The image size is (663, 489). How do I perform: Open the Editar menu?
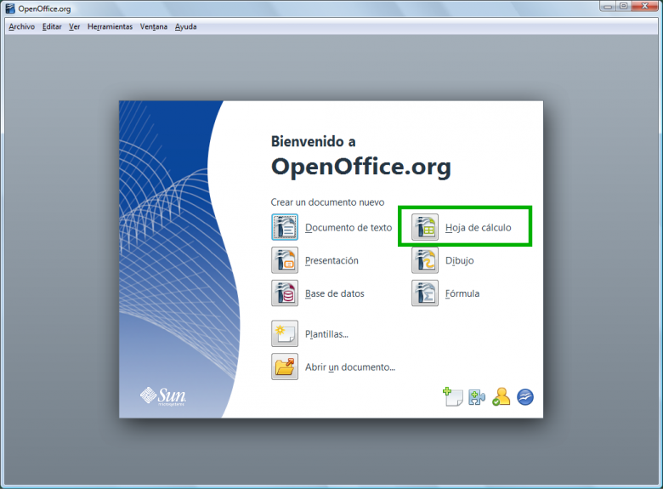pyautogui.click(x=52, y=26)
